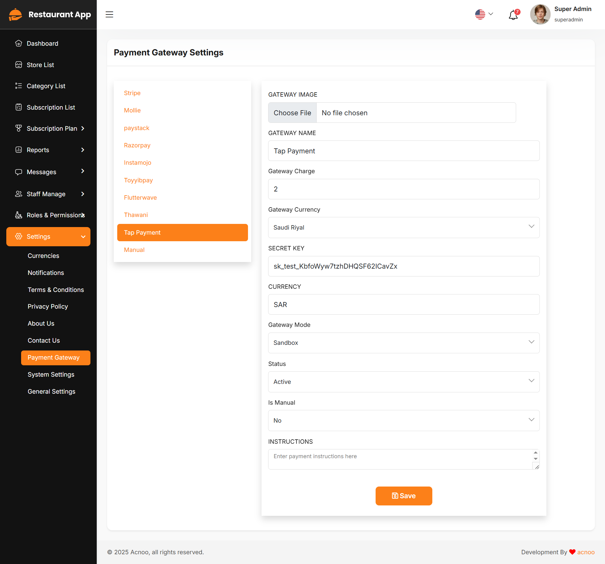Open System Settings in sidebar
Viewport: 605px width, 564px height.
pos(51,375)
